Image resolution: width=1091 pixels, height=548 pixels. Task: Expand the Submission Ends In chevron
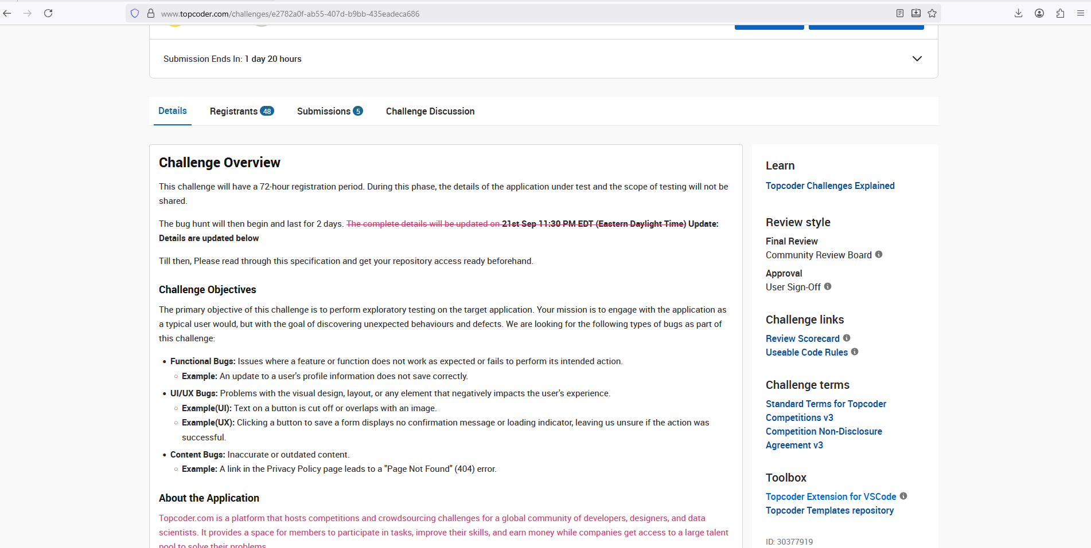[x=917, y=58]
